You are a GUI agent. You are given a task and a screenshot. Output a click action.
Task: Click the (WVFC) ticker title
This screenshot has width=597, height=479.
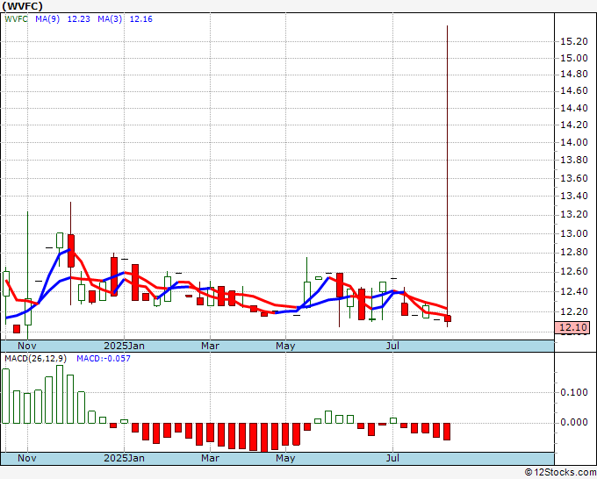[25, 6]
